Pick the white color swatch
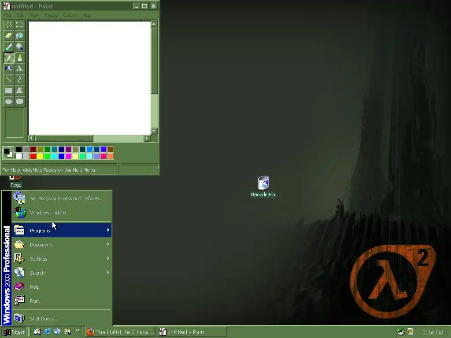Image resolution: width=451 pixels, height=338 pixels. click(x=19, y=156)
